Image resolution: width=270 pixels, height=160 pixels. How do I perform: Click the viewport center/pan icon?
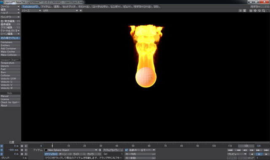pos(251,10)
